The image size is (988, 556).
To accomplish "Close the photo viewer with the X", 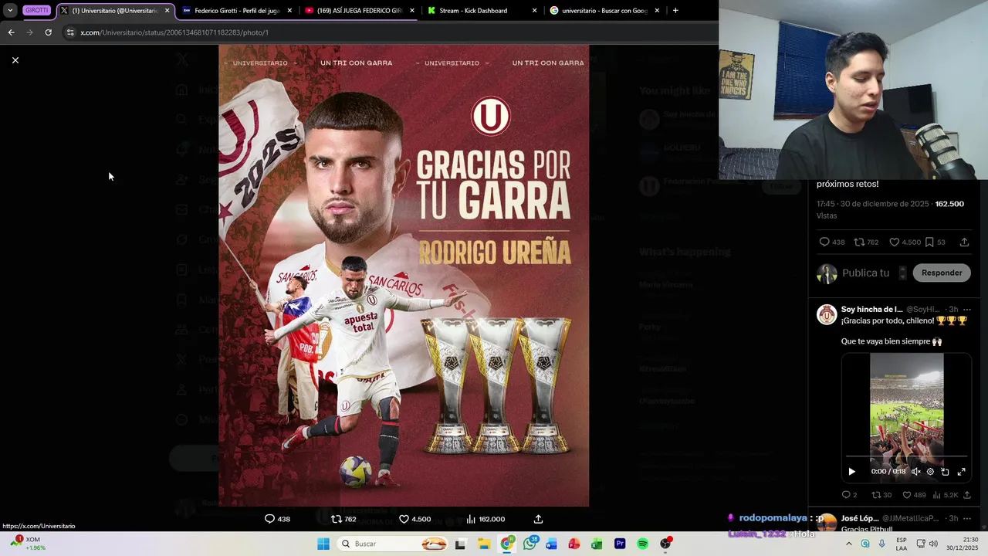I will coord(15,60).
